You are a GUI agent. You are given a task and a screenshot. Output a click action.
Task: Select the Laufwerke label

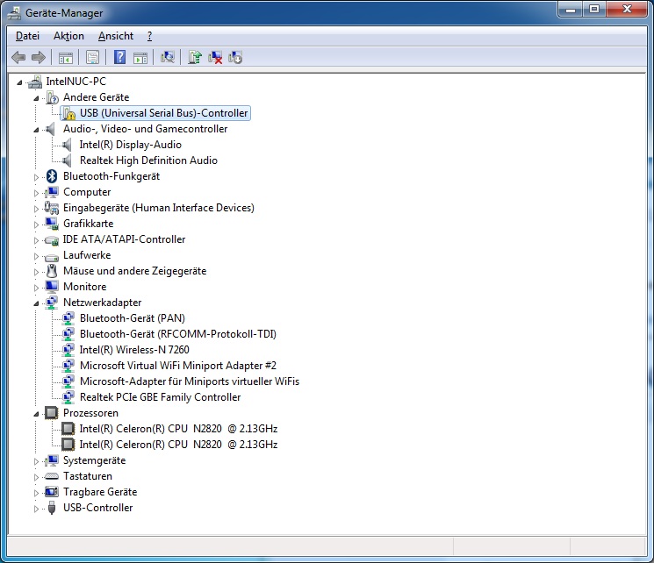(87, 255)
